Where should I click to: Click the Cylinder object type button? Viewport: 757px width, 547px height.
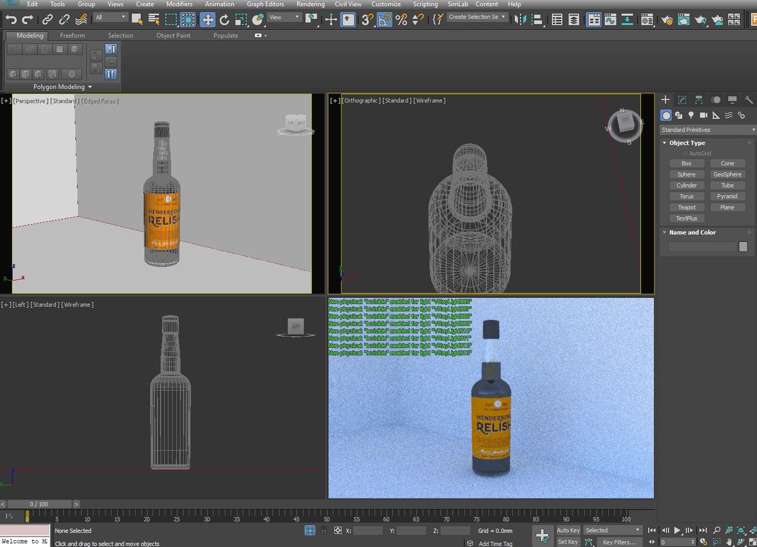click(686, 185)
